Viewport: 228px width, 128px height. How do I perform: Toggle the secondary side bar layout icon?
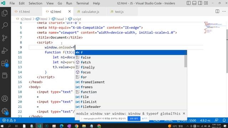pos(200,3)
